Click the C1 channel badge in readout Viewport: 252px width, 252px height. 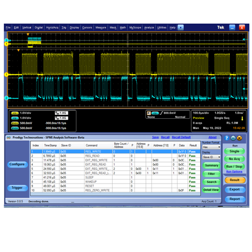[15, 113]
